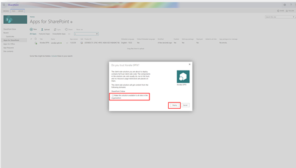
Task: Sort by the Modified column header
Action: pos(161,39)
